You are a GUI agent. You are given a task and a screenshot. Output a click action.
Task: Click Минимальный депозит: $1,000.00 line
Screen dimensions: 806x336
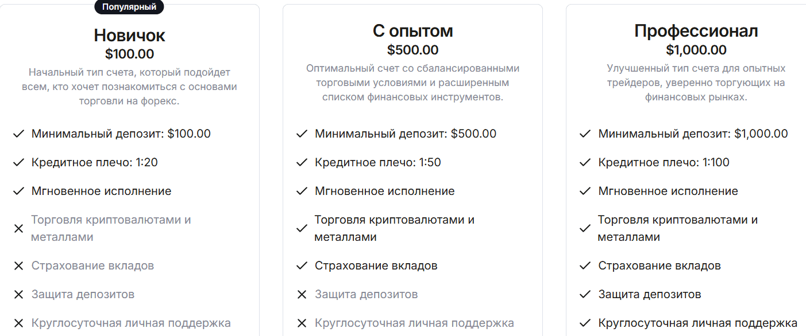coord(693,134)
